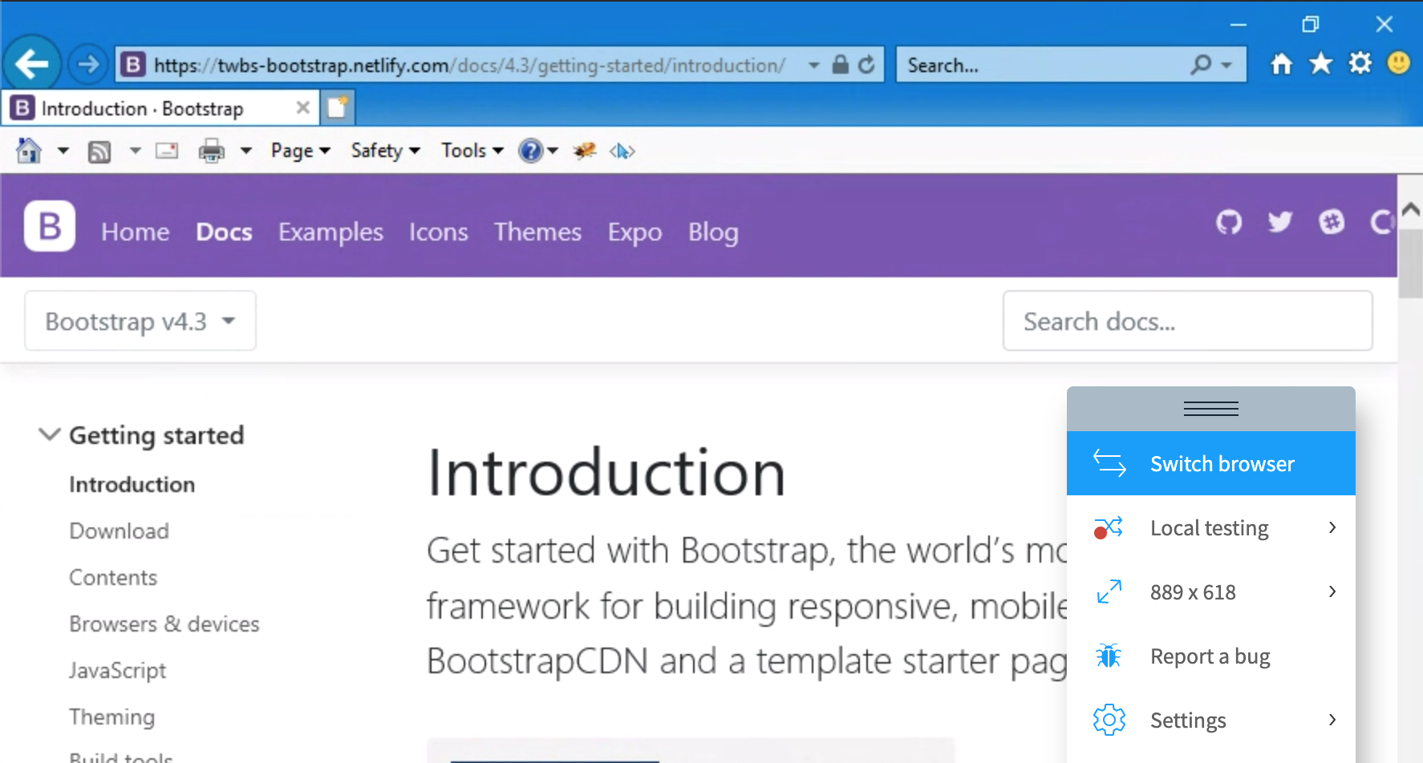Open the browser Home icon at top right
The height and width of the screenshot is (763, 1423).
point(1282,64)
